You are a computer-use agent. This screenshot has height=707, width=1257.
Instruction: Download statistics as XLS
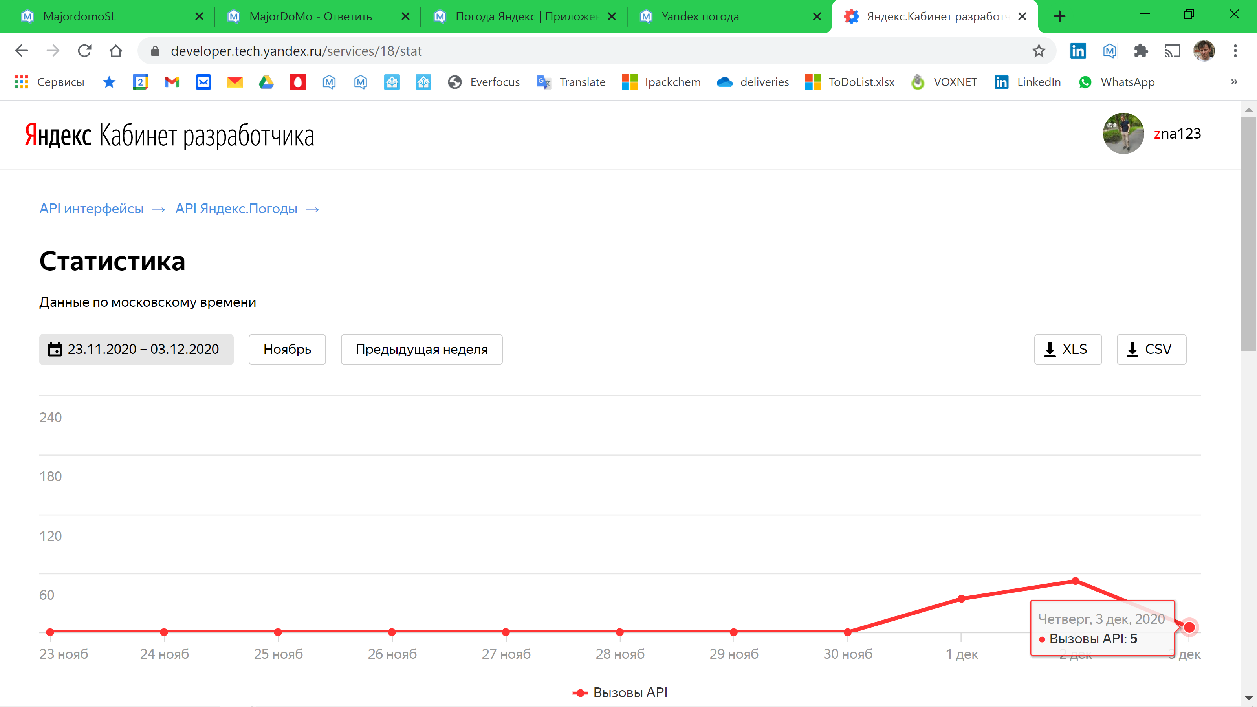tap(1068, 349)
